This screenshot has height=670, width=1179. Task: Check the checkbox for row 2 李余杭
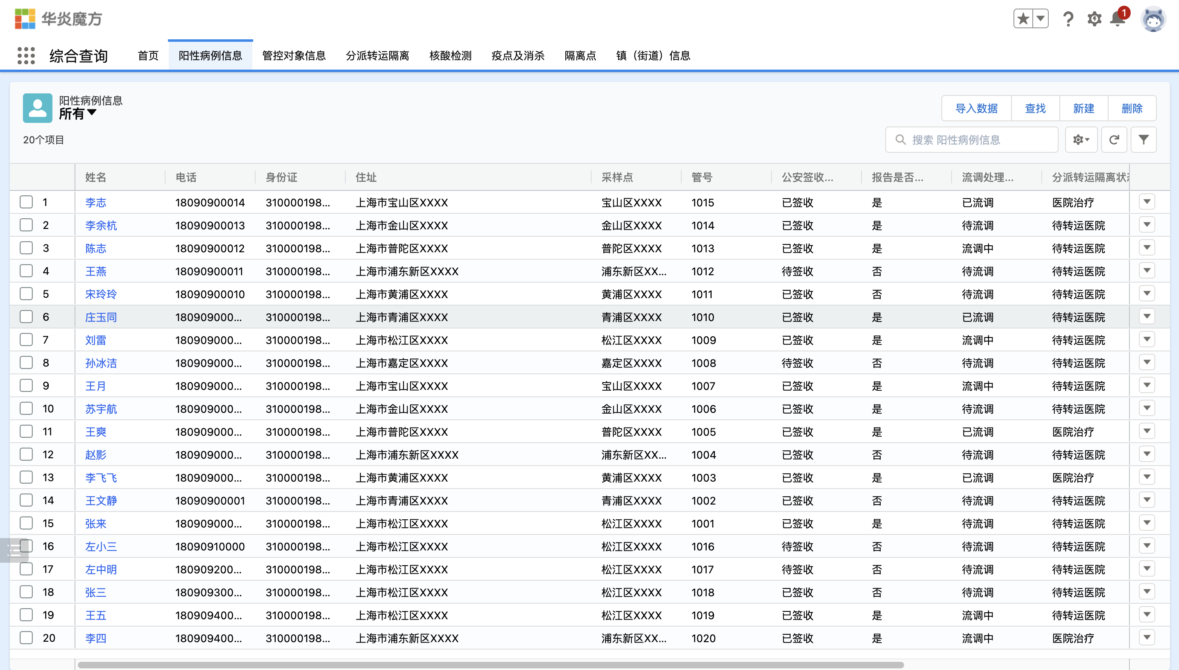click(x=26, y=225)
